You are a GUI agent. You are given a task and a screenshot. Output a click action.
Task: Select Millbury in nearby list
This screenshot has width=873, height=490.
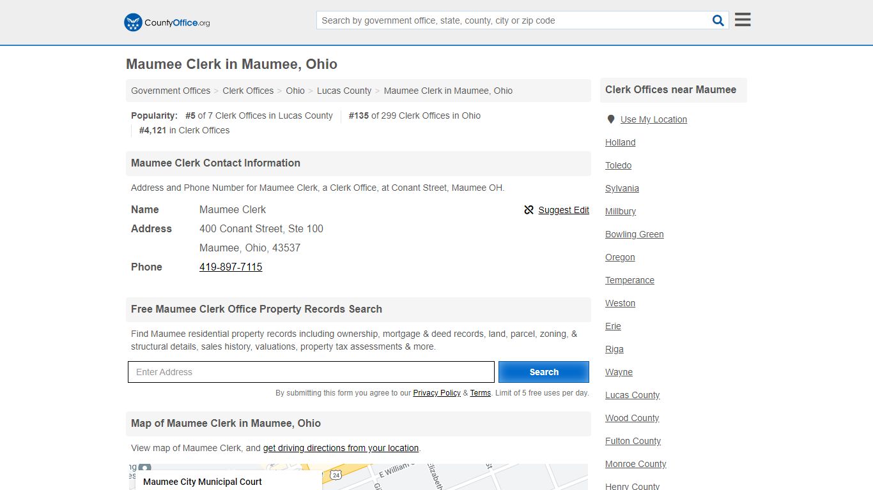pyautogui.click(x=621, y=211)
